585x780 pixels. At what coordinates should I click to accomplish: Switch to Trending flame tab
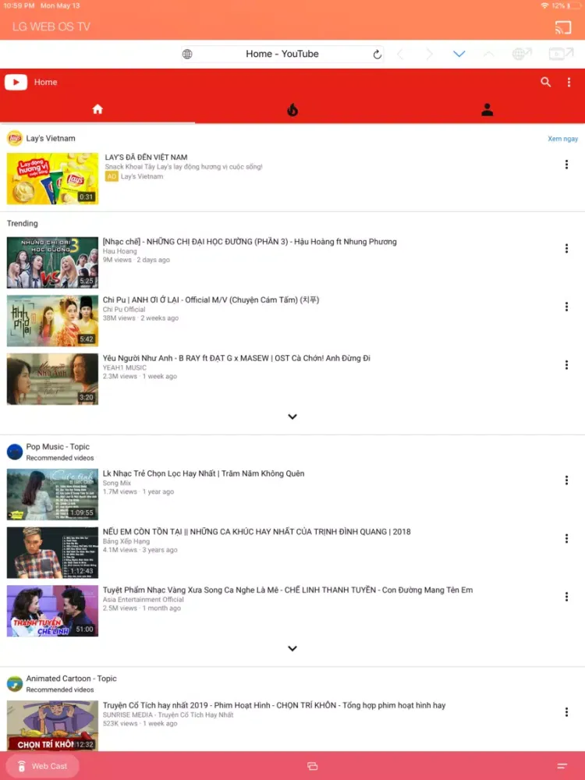(292, 109)
